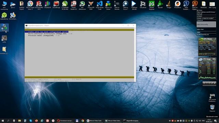Open the 'Этот компьютер' desktop icon

click(4, 5)
